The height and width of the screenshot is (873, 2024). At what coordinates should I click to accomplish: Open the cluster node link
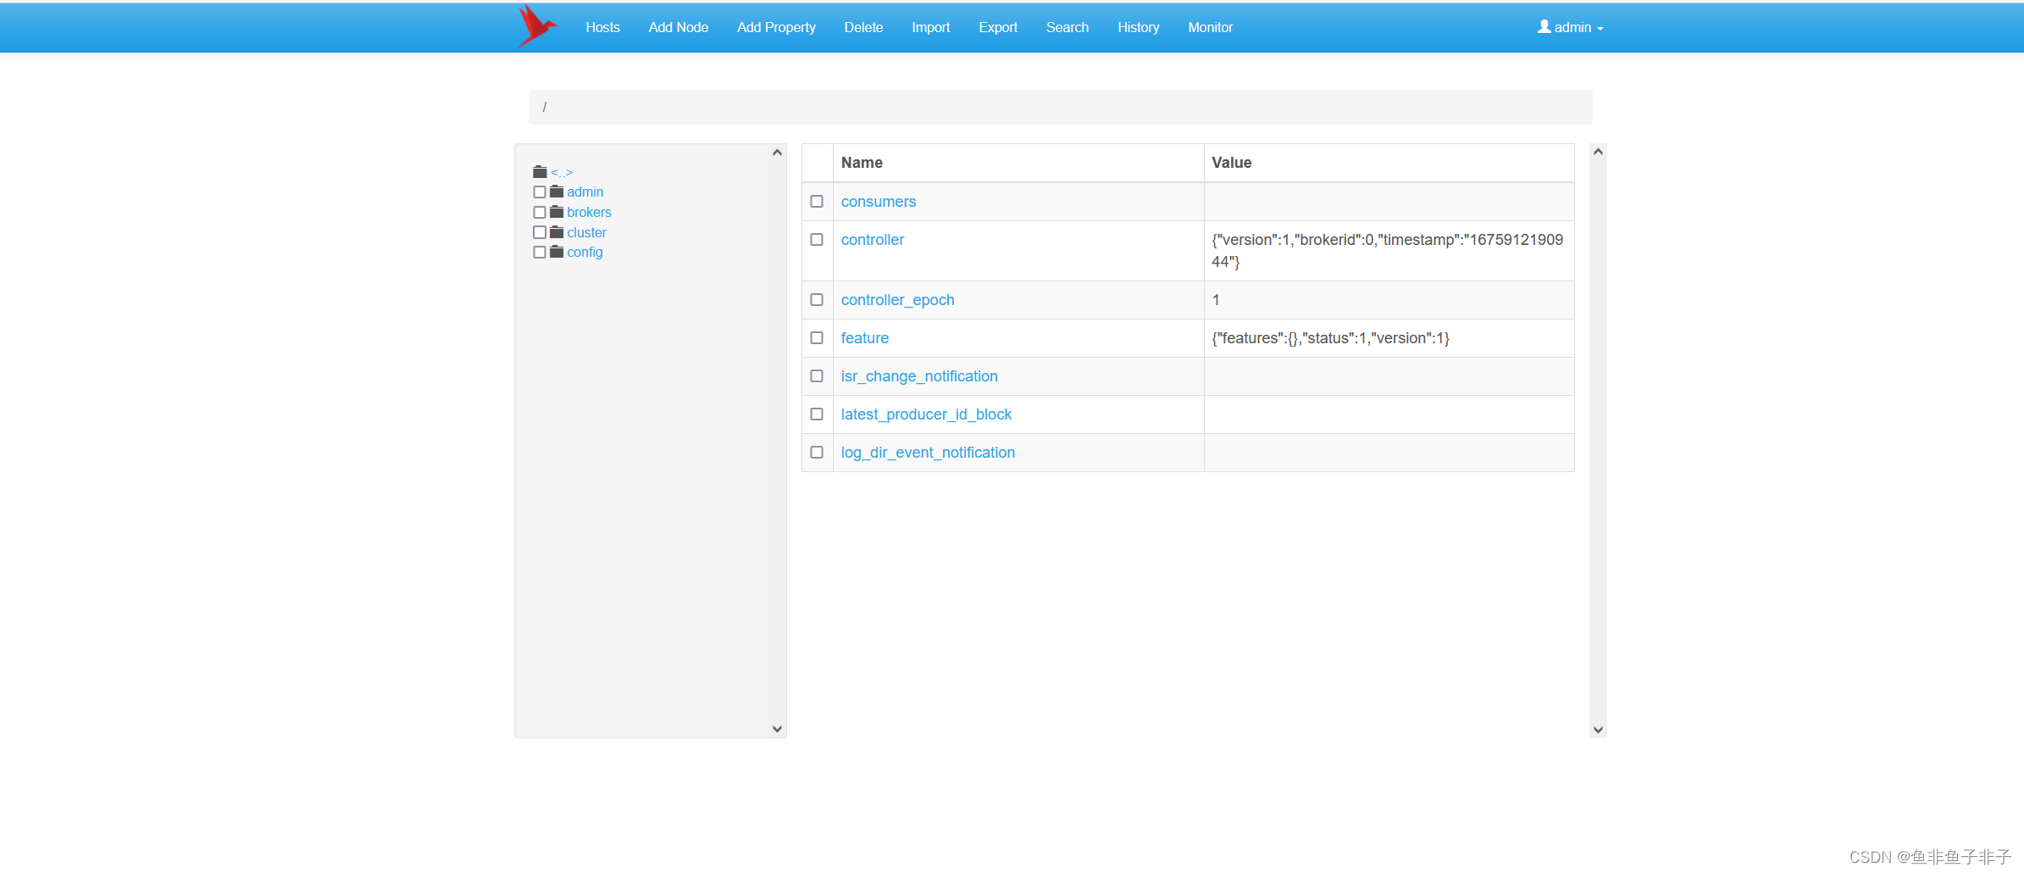coord(586,232)
